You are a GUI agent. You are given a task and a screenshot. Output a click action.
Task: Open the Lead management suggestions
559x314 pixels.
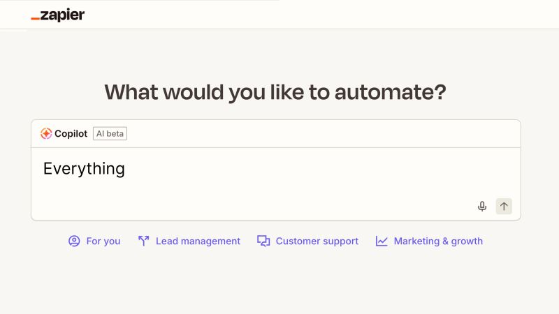pos(198,241)
